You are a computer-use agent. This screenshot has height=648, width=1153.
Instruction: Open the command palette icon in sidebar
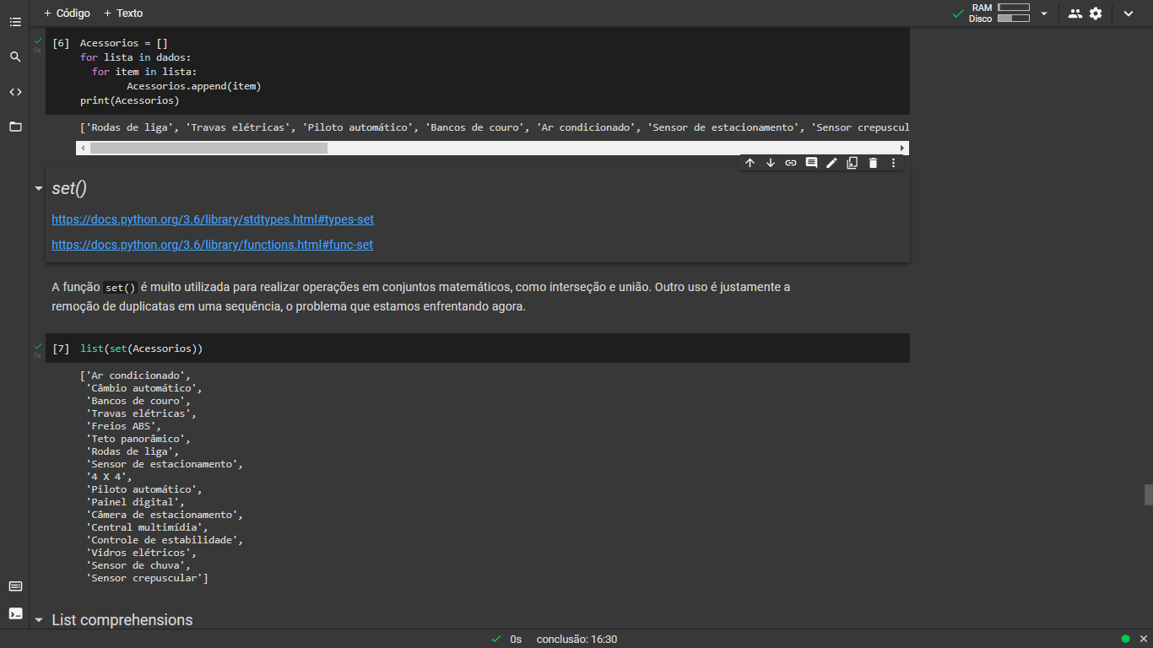(15, 586)
